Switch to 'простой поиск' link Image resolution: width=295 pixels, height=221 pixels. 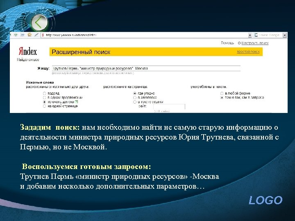pyautogui.click(x=248, y=52)
